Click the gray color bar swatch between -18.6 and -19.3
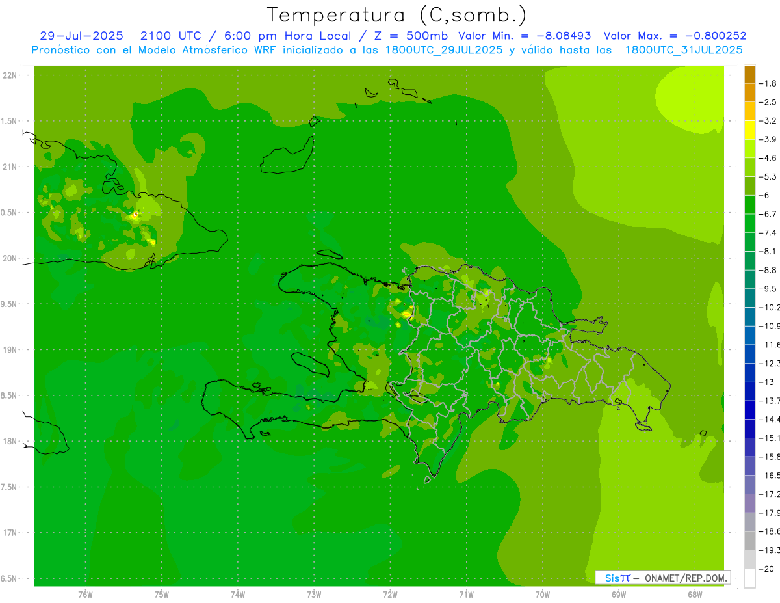 tap(749, 541)
